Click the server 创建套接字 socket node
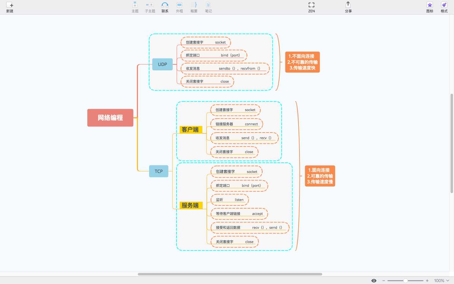This screenshot has width=454, height=284. [236, 172]
